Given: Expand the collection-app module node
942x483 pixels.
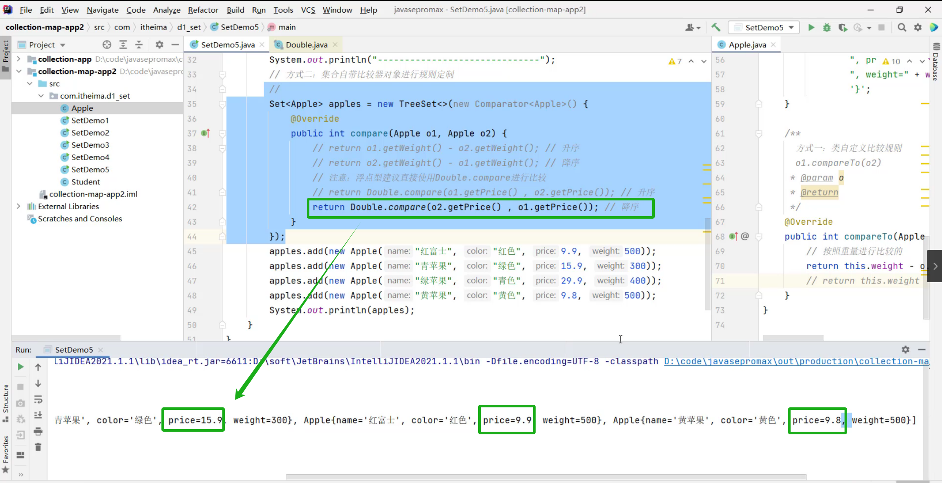Looking at the screenshot, I should pos(19,59).
